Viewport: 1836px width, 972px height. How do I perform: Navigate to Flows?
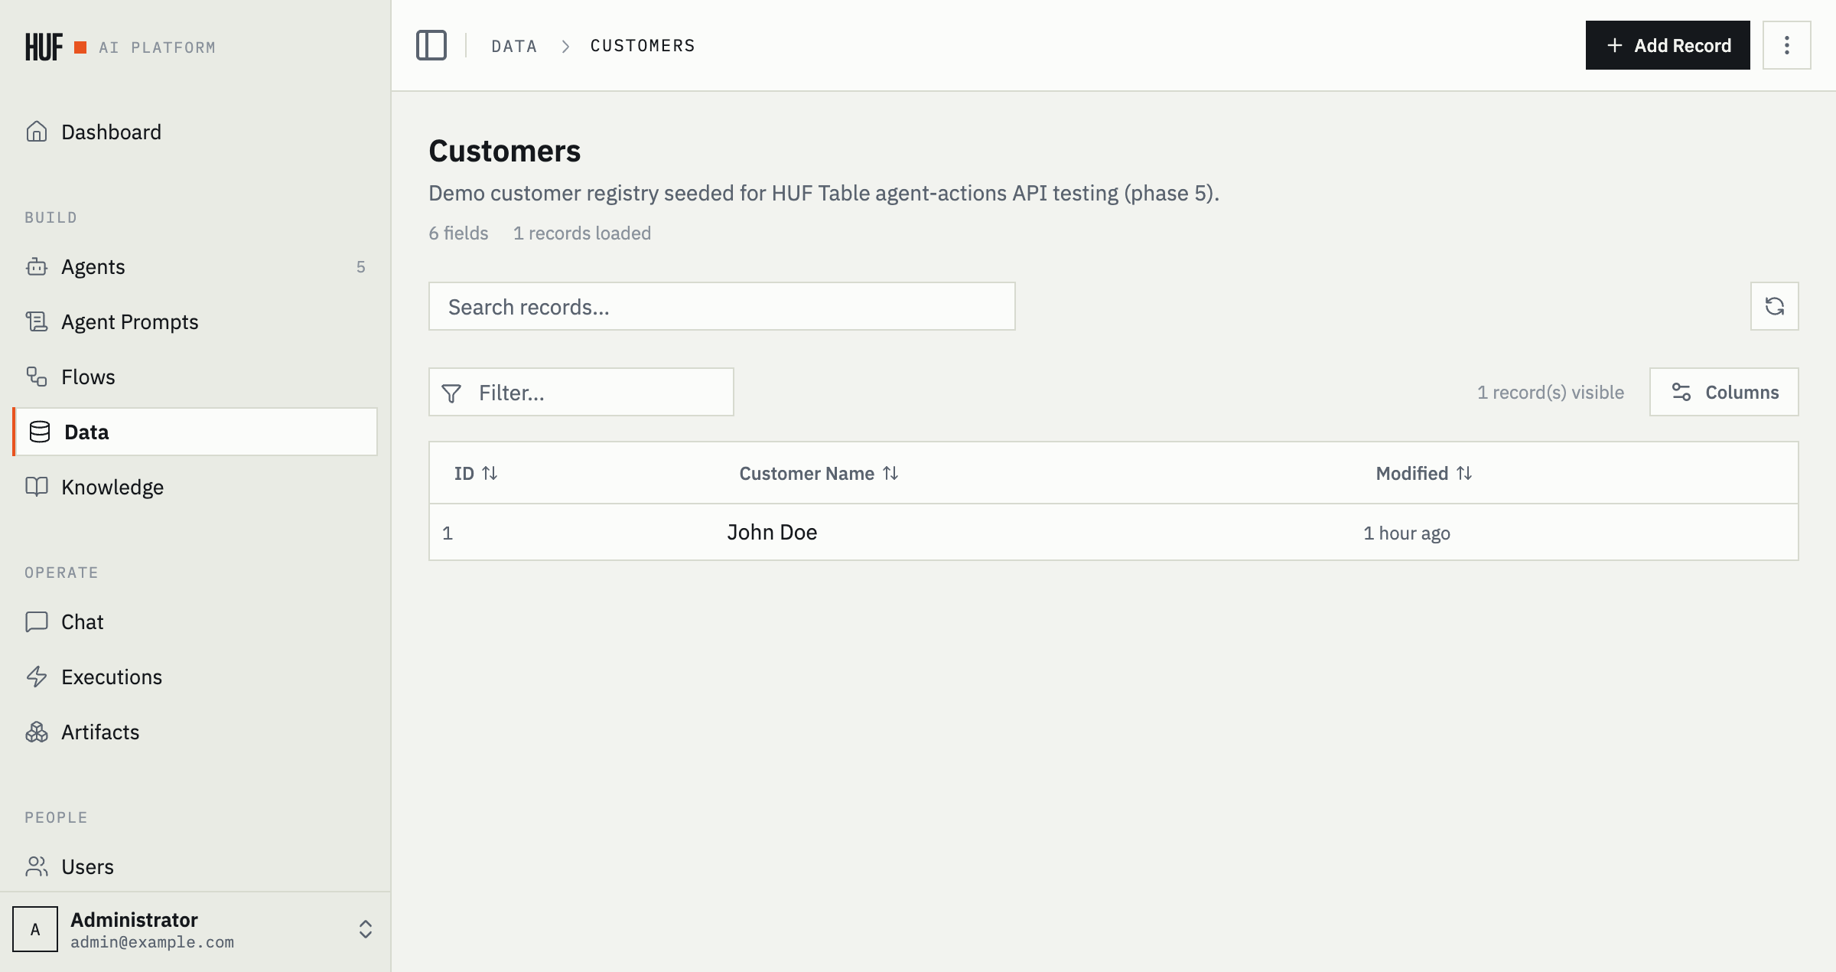click(195, 377)
